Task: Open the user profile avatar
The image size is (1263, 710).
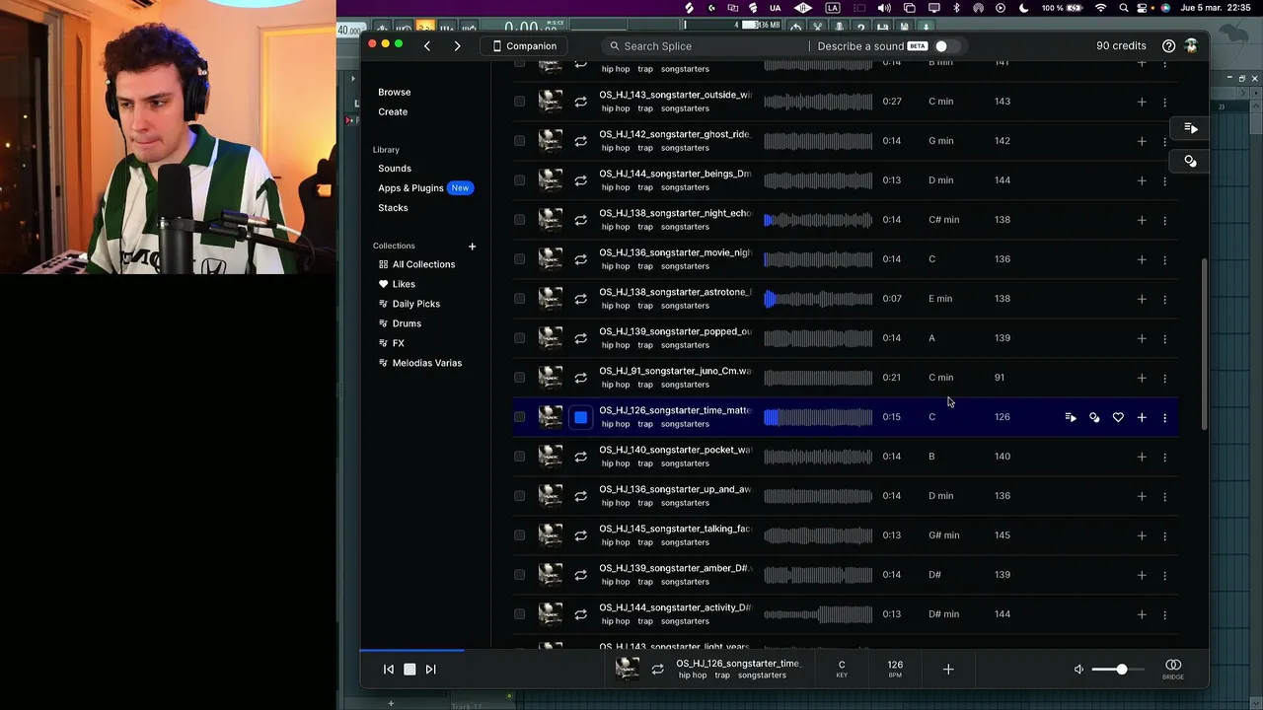Action: point(1191,46)
